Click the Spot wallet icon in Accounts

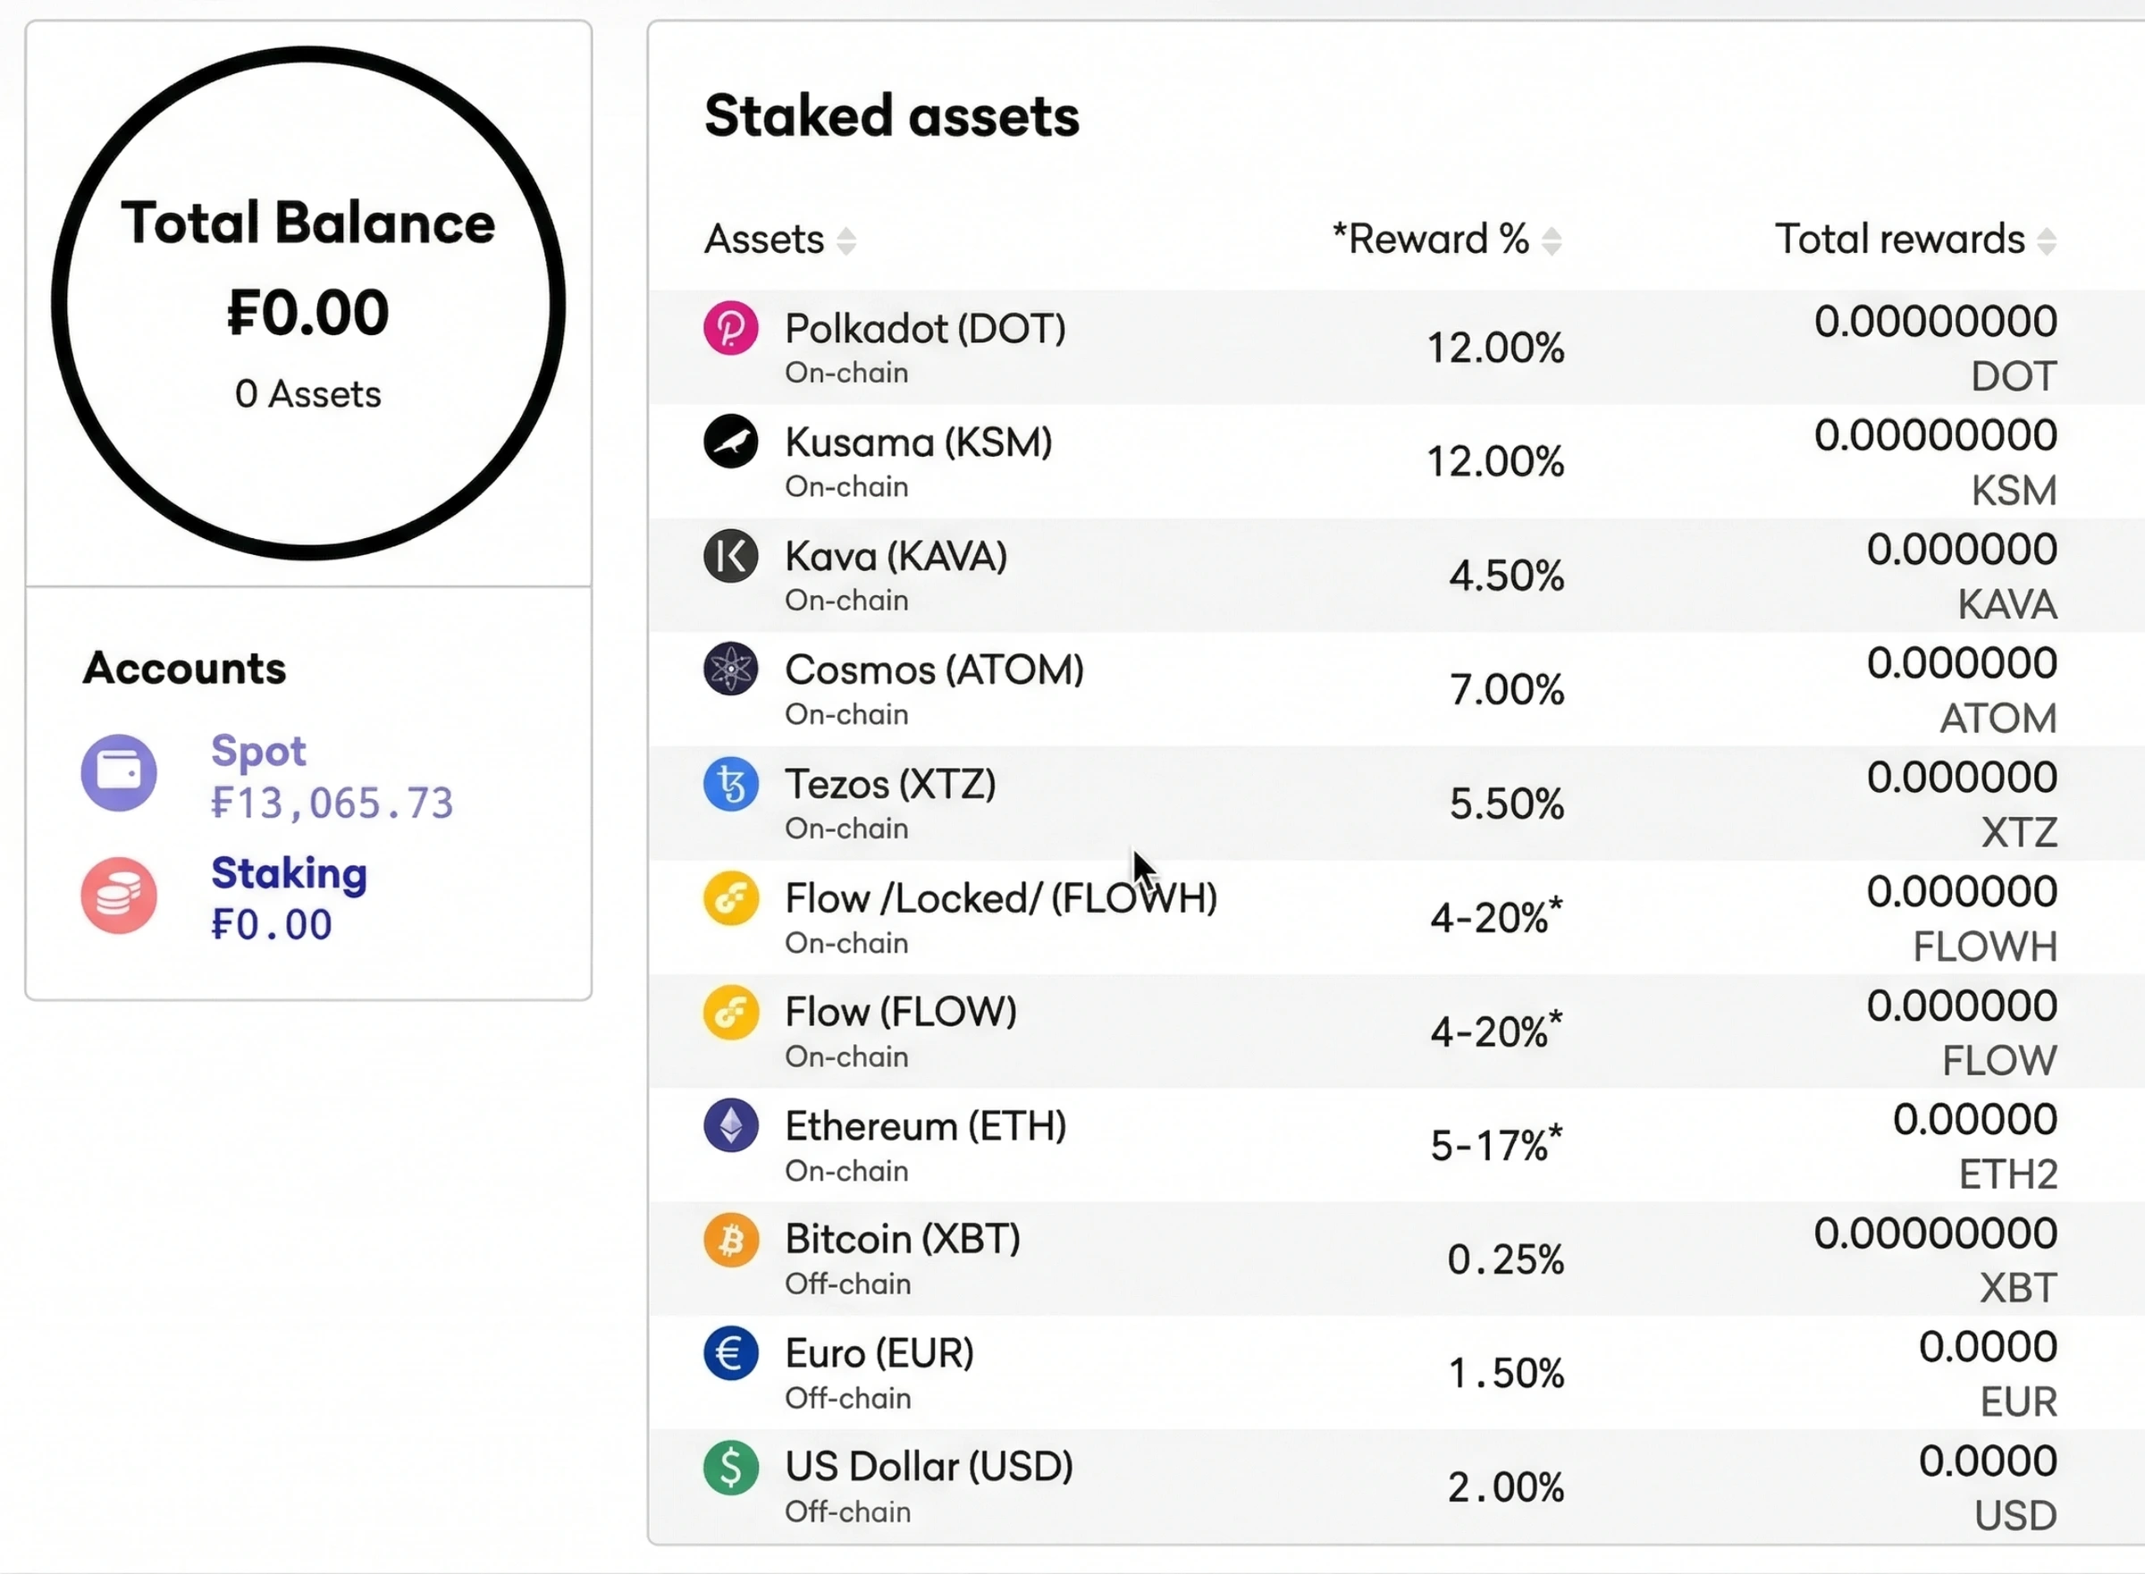pos(118,773)
